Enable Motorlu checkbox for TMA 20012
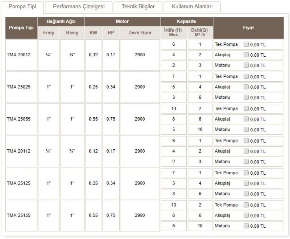Viewport: 290px width, 239px height. [x=246, y=66]
